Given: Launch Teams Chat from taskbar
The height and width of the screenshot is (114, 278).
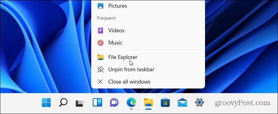Looking at the screenshot, I should pyautogui.click(x=114, y=103).
